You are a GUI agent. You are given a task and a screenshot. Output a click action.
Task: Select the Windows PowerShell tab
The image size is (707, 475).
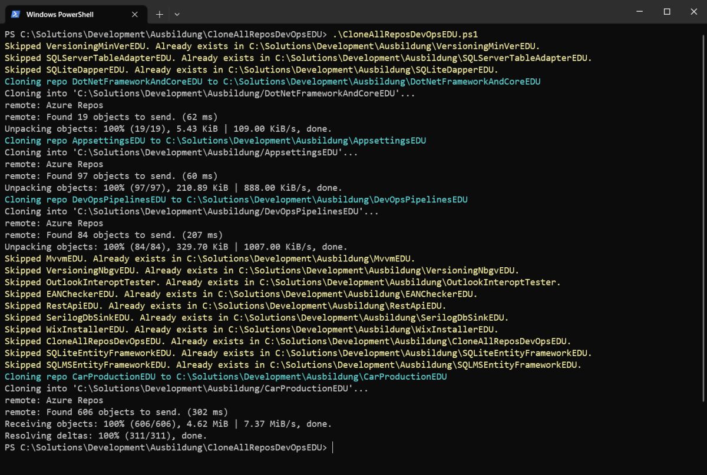click(x=75, y=14)
